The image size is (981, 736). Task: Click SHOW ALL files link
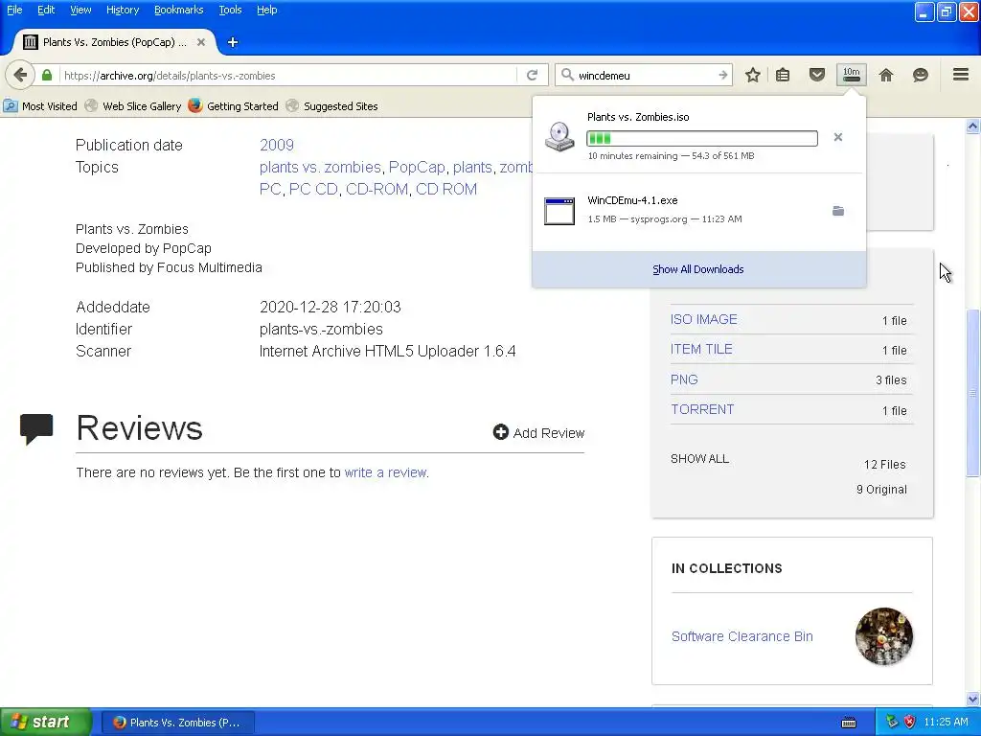(x=699, y=459)
